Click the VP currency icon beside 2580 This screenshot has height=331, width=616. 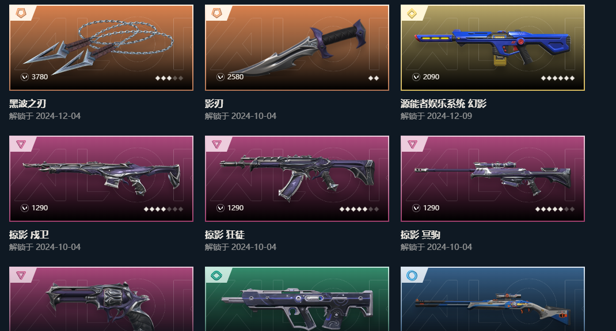[220, 77]
